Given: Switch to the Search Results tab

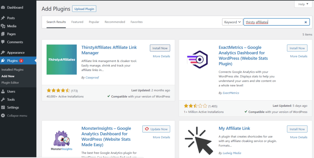Looking at the screenshot, I should pyautogui.click(x=56, y=22).
